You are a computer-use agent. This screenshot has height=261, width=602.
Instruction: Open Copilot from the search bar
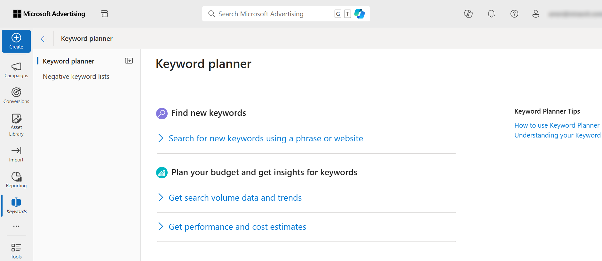click(360, 14)
